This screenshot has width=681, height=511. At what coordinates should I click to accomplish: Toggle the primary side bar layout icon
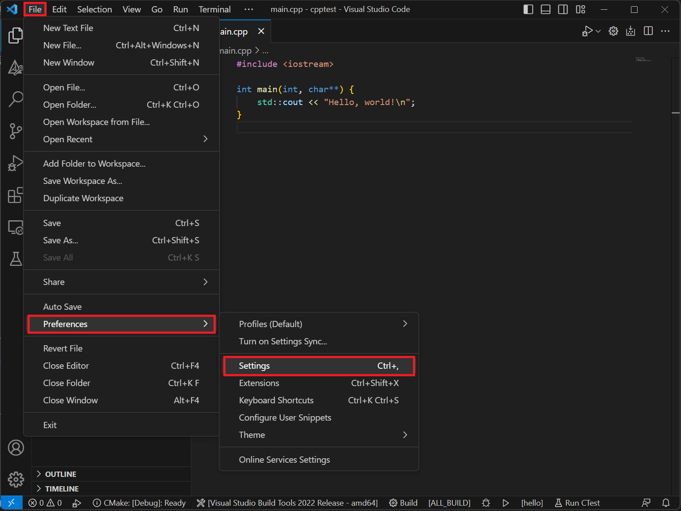click(528, 9)
